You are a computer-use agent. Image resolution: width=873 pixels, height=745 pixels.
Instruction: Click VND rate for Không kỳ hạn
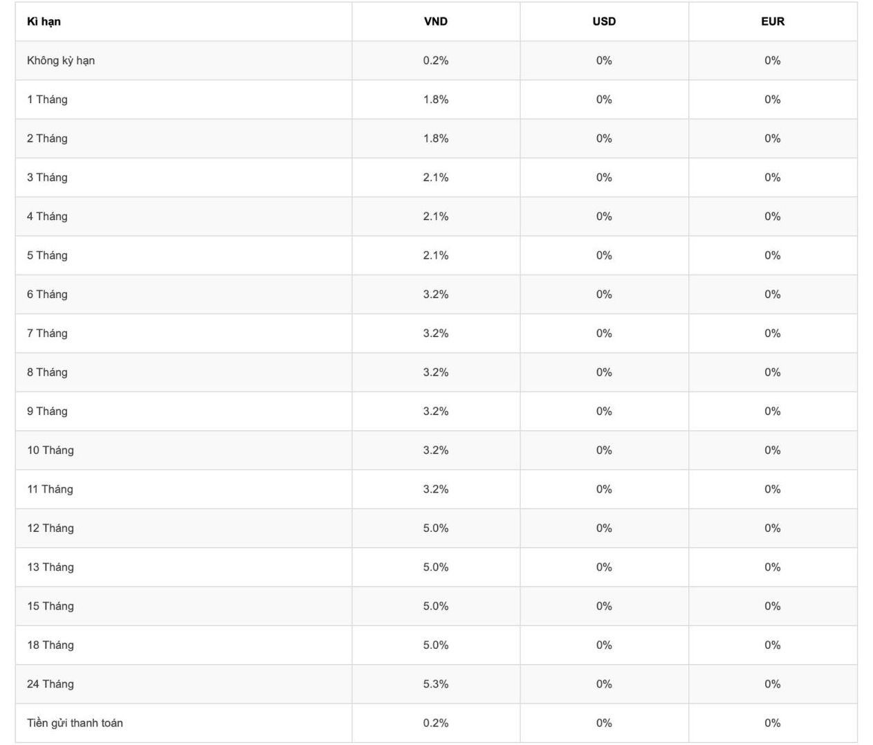point(436,60)
